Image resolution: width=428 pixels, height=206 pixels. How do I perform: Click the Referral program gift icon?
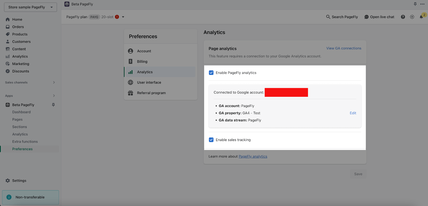(131, 93)
